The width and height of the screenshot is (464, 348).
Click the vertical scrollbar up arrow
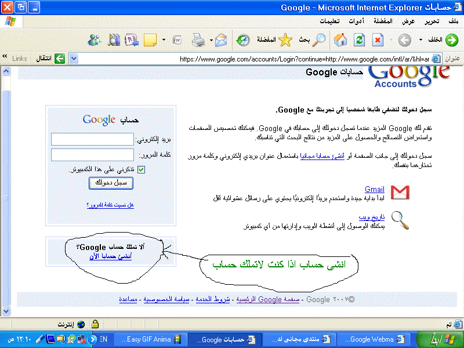(6, 71)
